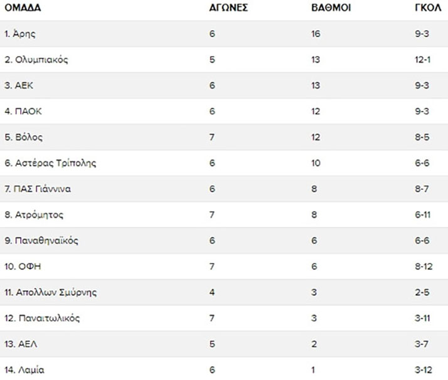Select the Άρης team row
Image resolution: width=448 pixels, height=380 pixels.
[x=224, y=34]
